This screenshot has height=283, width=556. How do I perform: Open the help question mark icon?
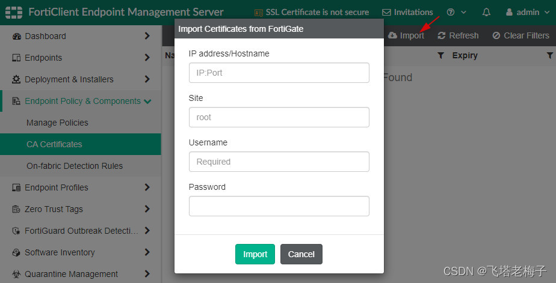451,13
